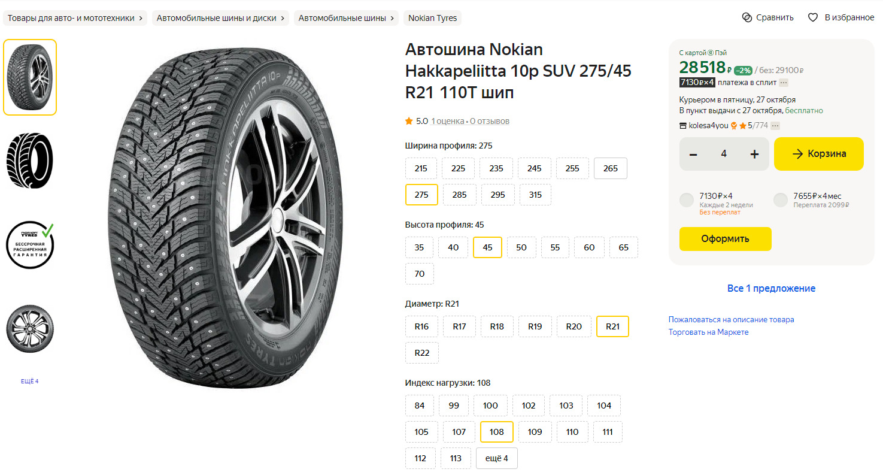Viewport: 883px width, 472px height.
Task: Open seller kolesa4you details ellipsis
Action: point(775,126)
